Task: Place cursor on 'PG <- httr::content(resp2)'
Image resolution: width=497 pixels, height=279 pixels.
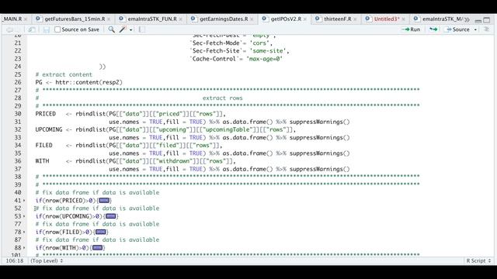Action: coord(79,82)
